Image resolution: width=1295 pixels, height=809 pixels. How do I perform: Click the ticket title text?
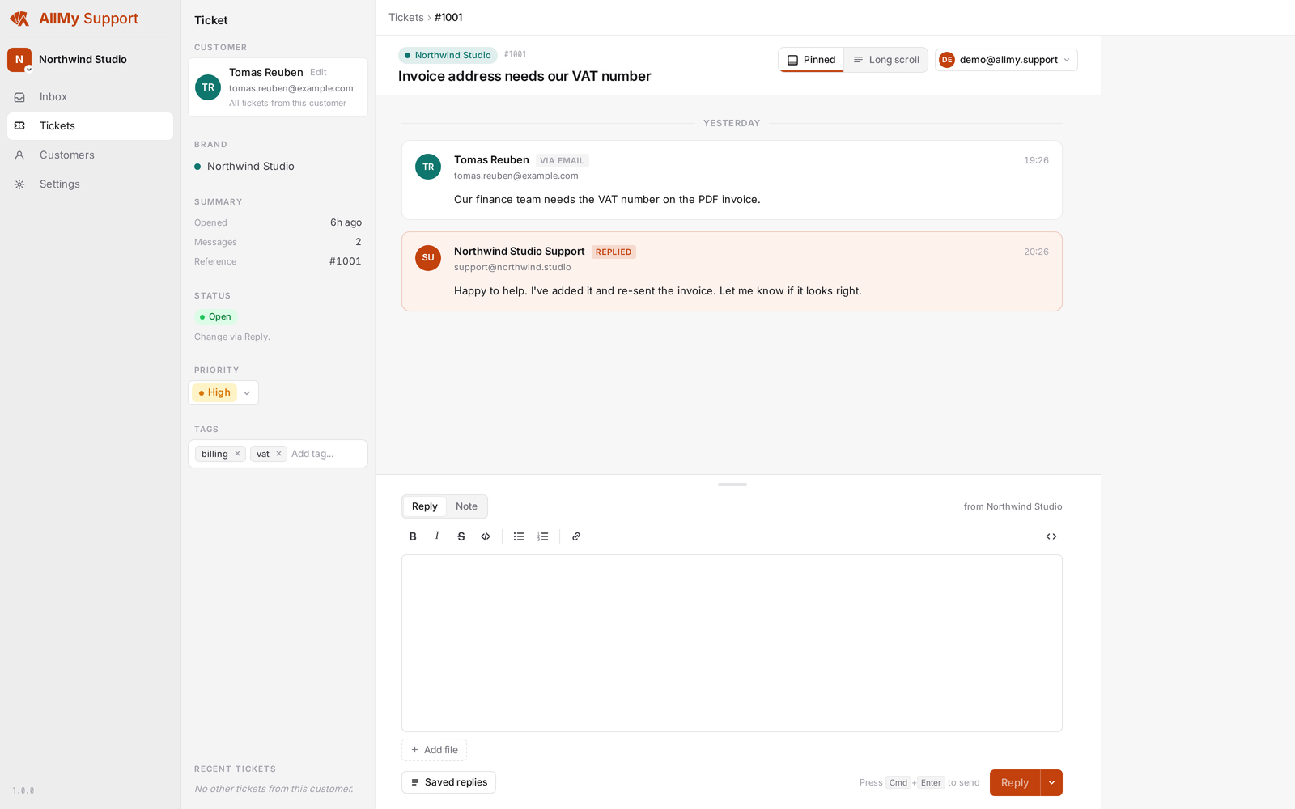[524, 77]
